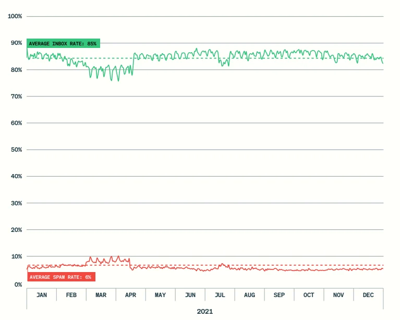Viewport: 400px width, 320px height.
Task: Choose the APR month cell
Action: [131, 296]
